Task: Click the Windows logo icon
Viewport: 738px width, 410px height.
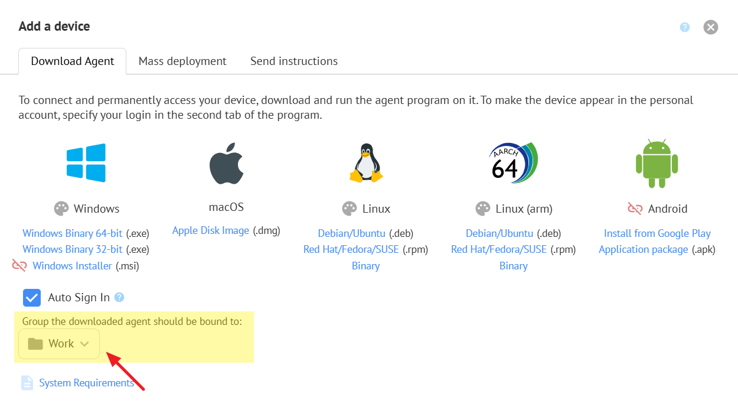Action: (86, 162)
